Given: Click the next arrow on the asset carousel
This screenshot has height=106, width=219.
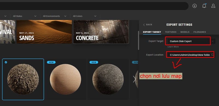Looking at the screenshot, I should click(134, 79).
